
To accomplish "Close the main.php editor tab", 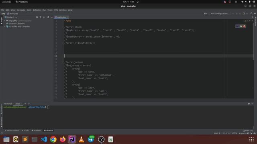I will pyautogui.click(x=67, y=17).
